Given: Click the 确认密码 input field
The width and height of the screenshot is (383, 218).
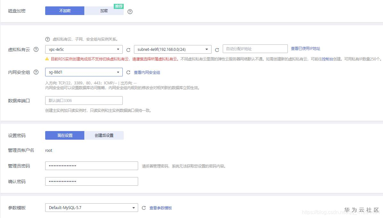Looking at the screenshot, I should tap(92, 182).
